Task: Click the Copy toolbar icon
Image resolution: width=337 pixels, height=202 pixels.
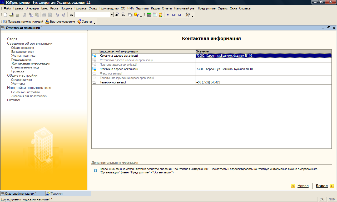Action: pos(31,15)
